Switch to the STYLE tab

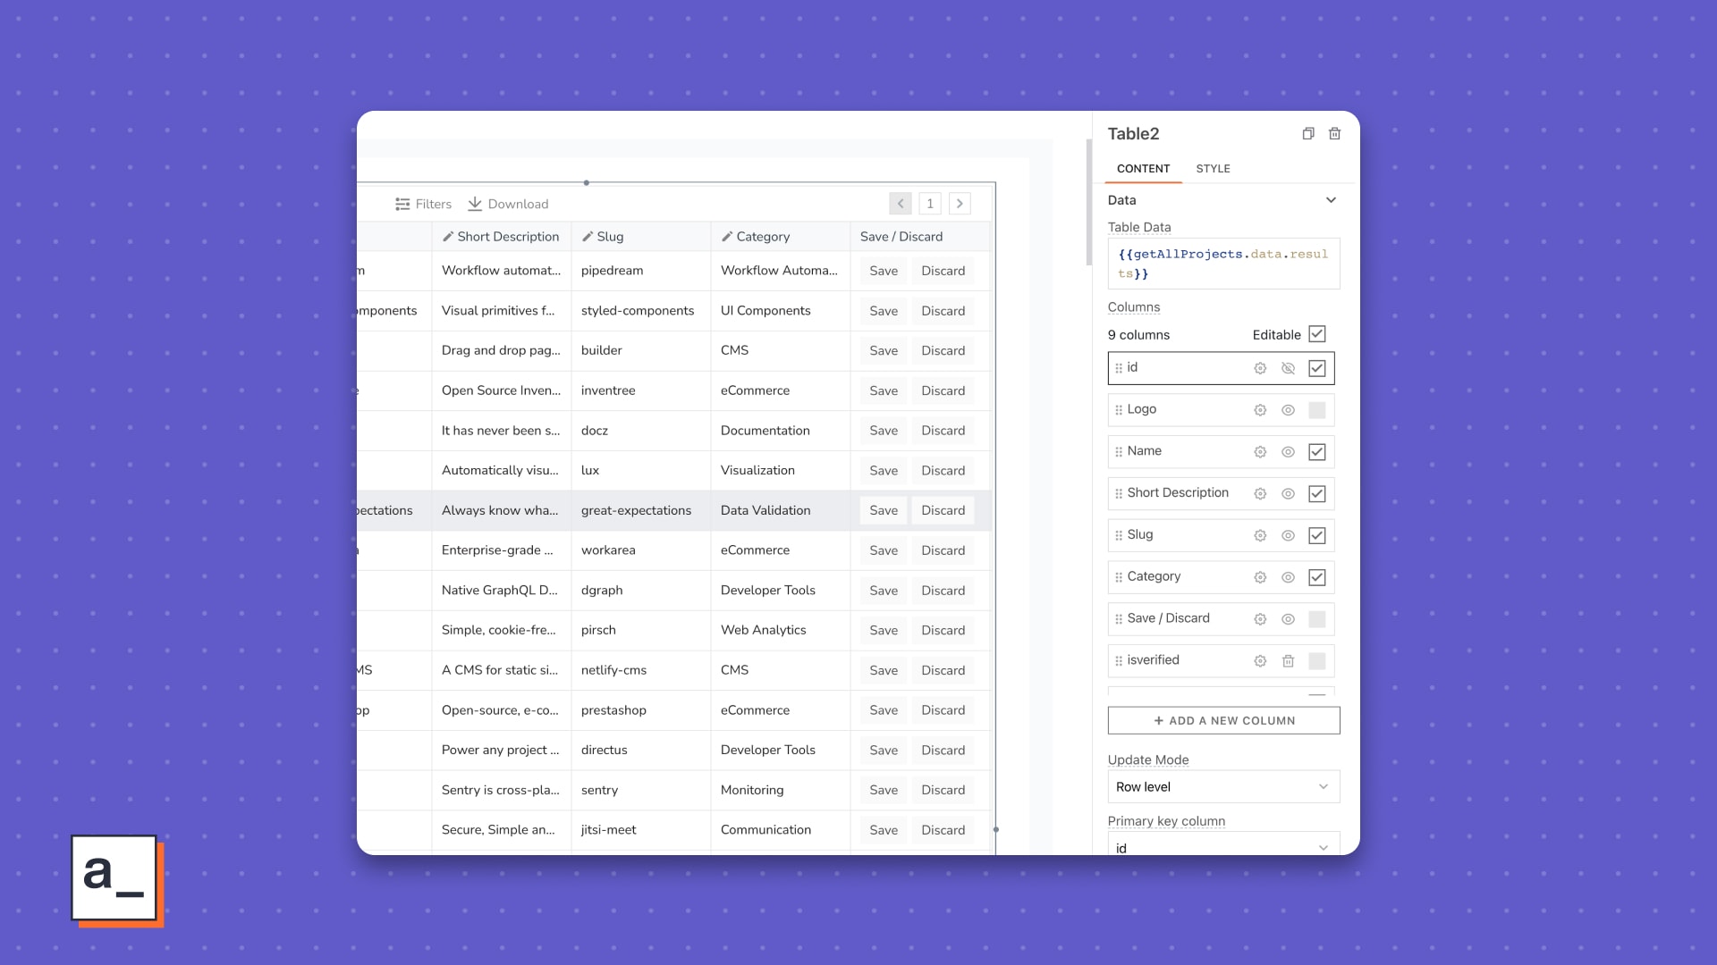point(1213,169)
